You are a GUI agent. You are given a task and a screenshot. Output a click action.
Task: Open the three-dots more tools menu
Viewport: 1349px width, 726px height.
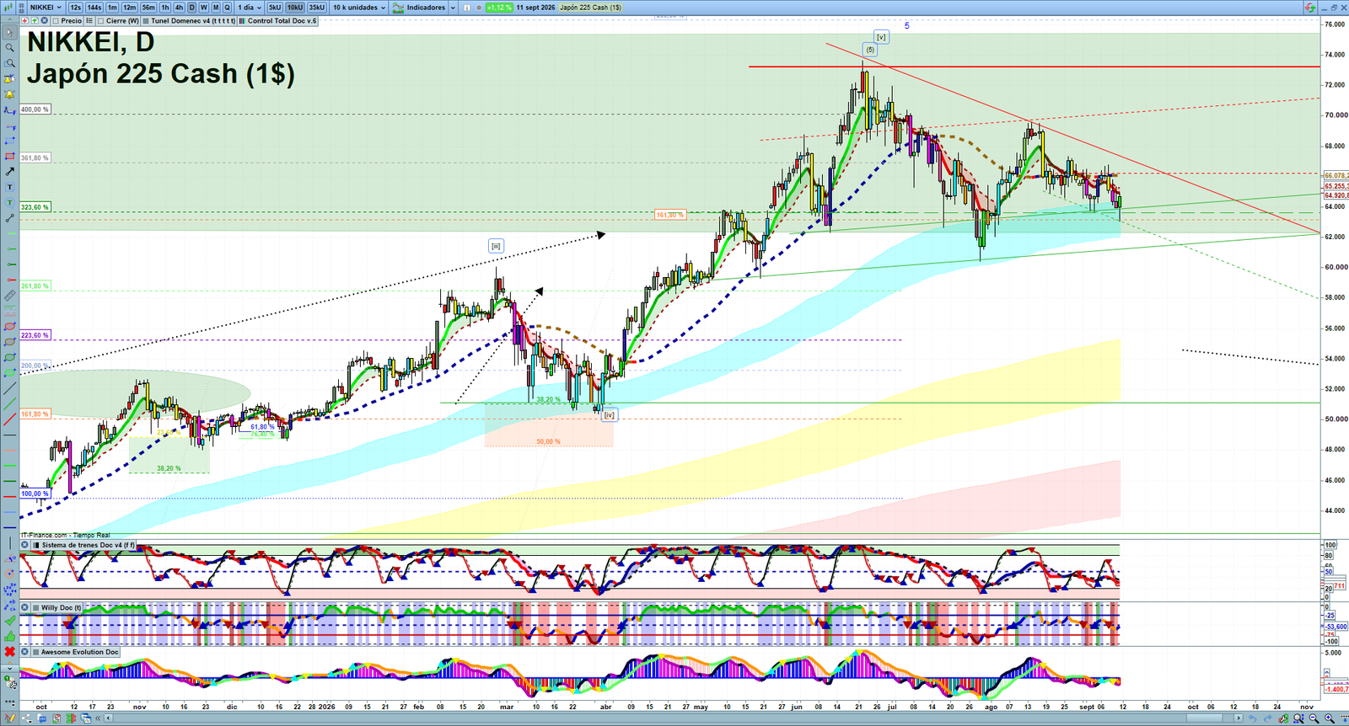pos(9,701)
